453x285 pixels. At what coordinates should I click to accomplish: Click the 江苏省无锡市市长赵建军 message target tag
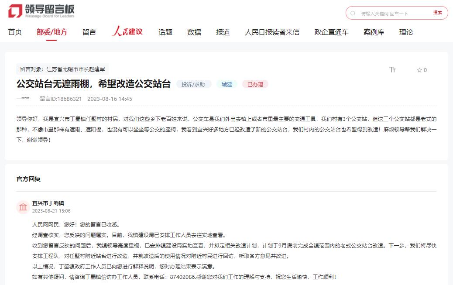click(63, 69)
